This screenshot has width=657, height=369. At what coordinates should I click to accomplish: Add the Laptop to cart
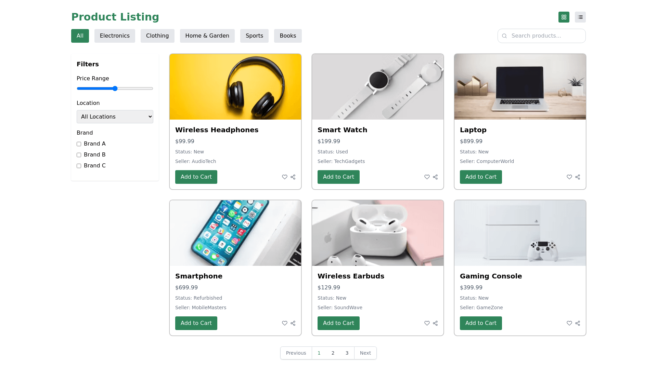[x=481, y=177]
